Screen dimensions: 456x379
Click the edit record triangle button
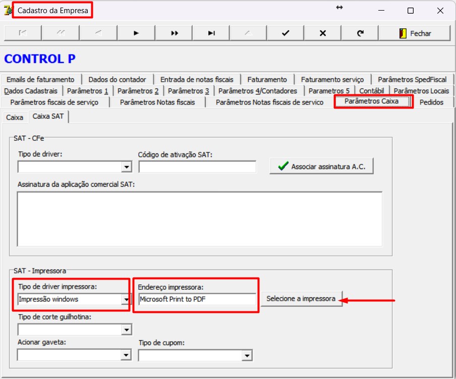(x=248, y=33)
